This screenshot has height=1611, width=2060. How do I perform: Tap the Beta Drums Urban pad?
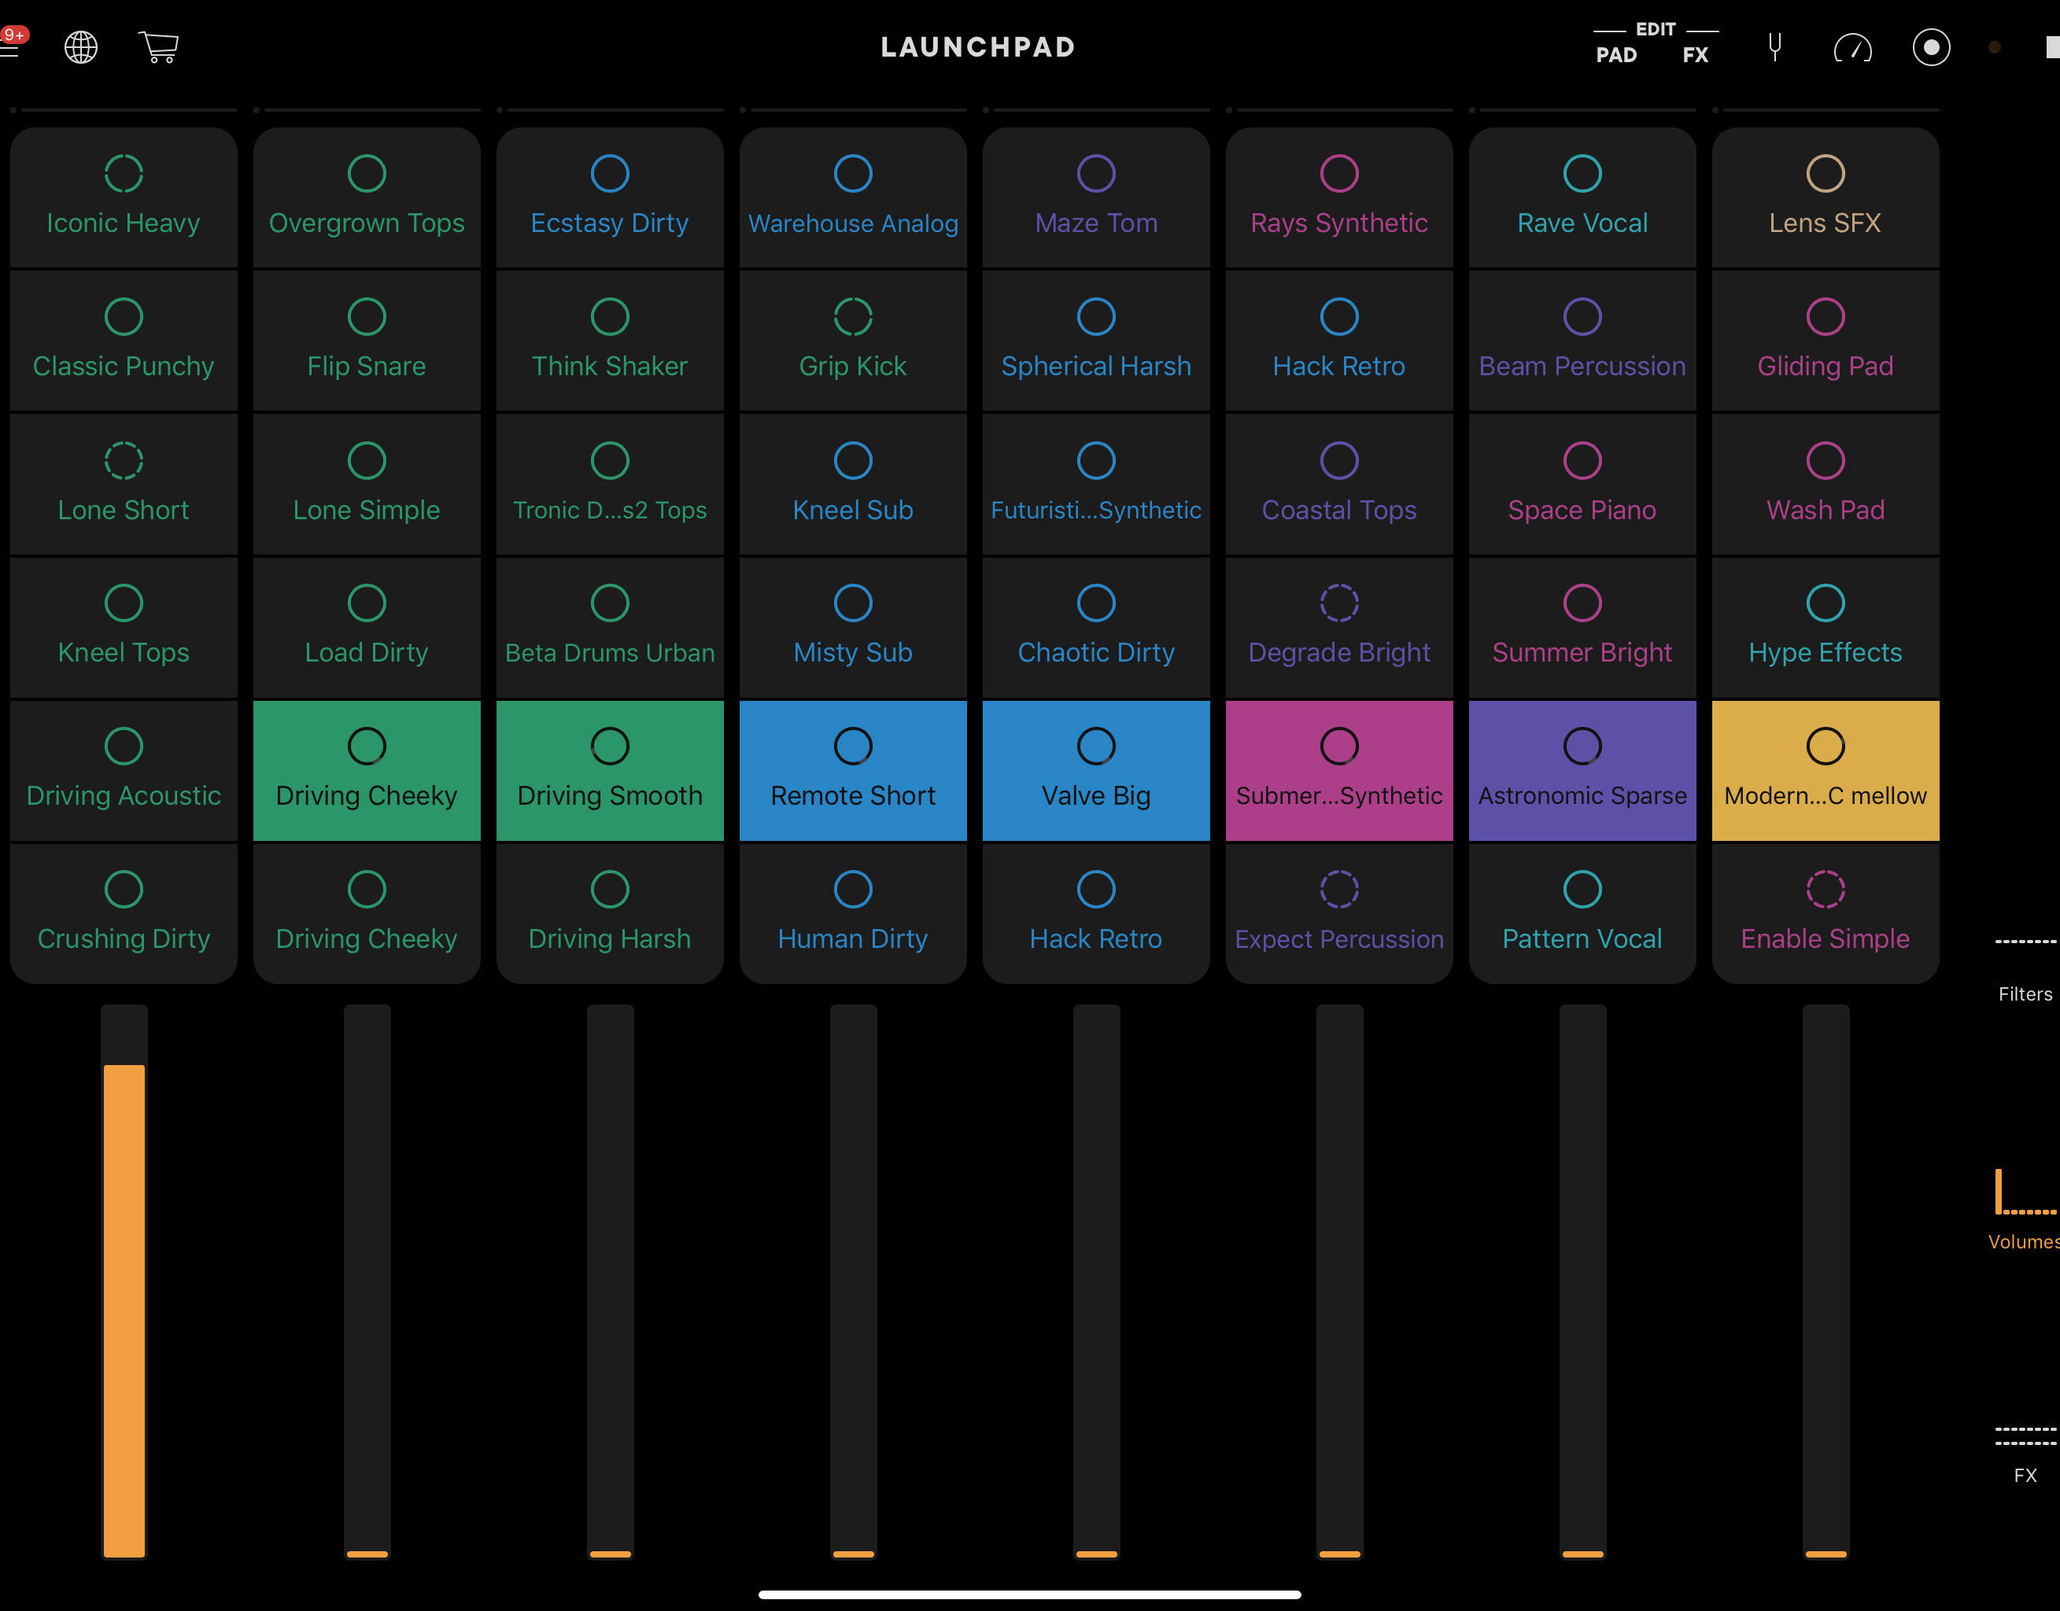coord(611,627)
